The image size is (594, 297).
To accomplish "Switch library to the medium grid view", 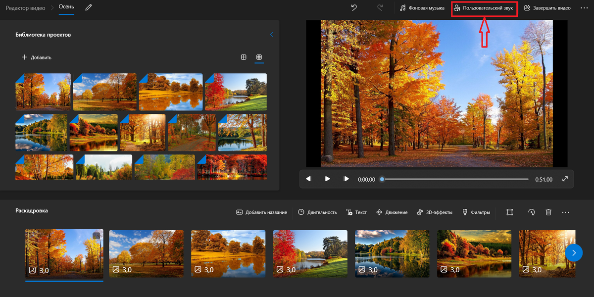I will (x=244, y=57).
